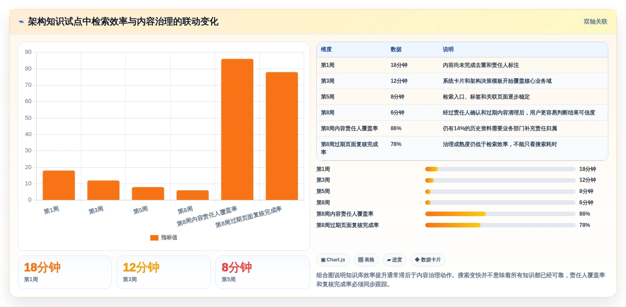
Task: Click the 第8周内容责任人覆盖率 table row label
Action: coord(349,128)
